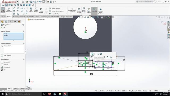Image resolution: width=170 pixels, height=96 pixels.
Task: Click the PropertyManager tab icon
Action: click(x=6, y=22)
